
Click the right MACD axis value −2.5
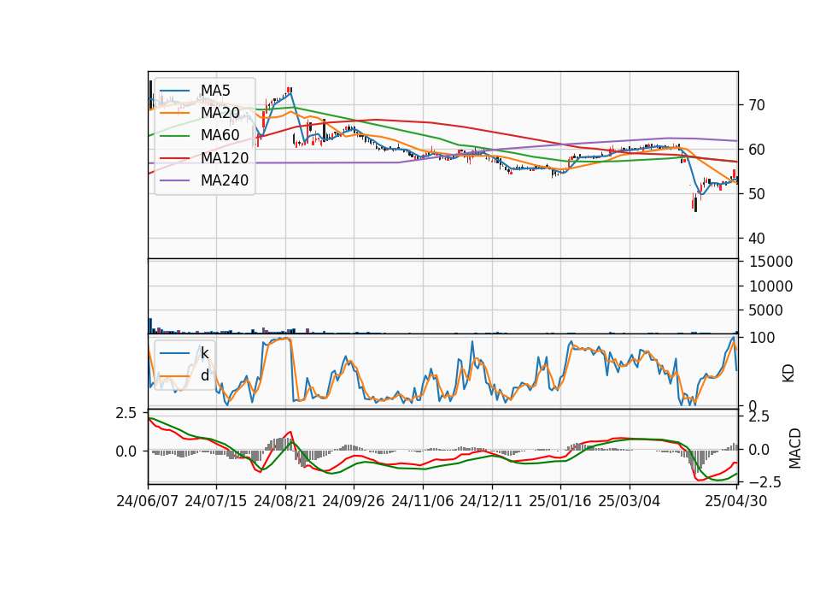(x=765, y=482)
